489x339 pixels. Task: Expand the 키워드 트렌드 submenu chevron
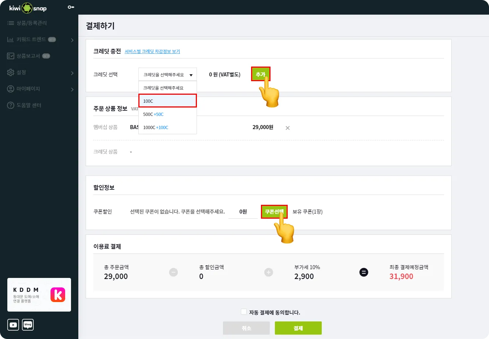(x=72, y=40)
